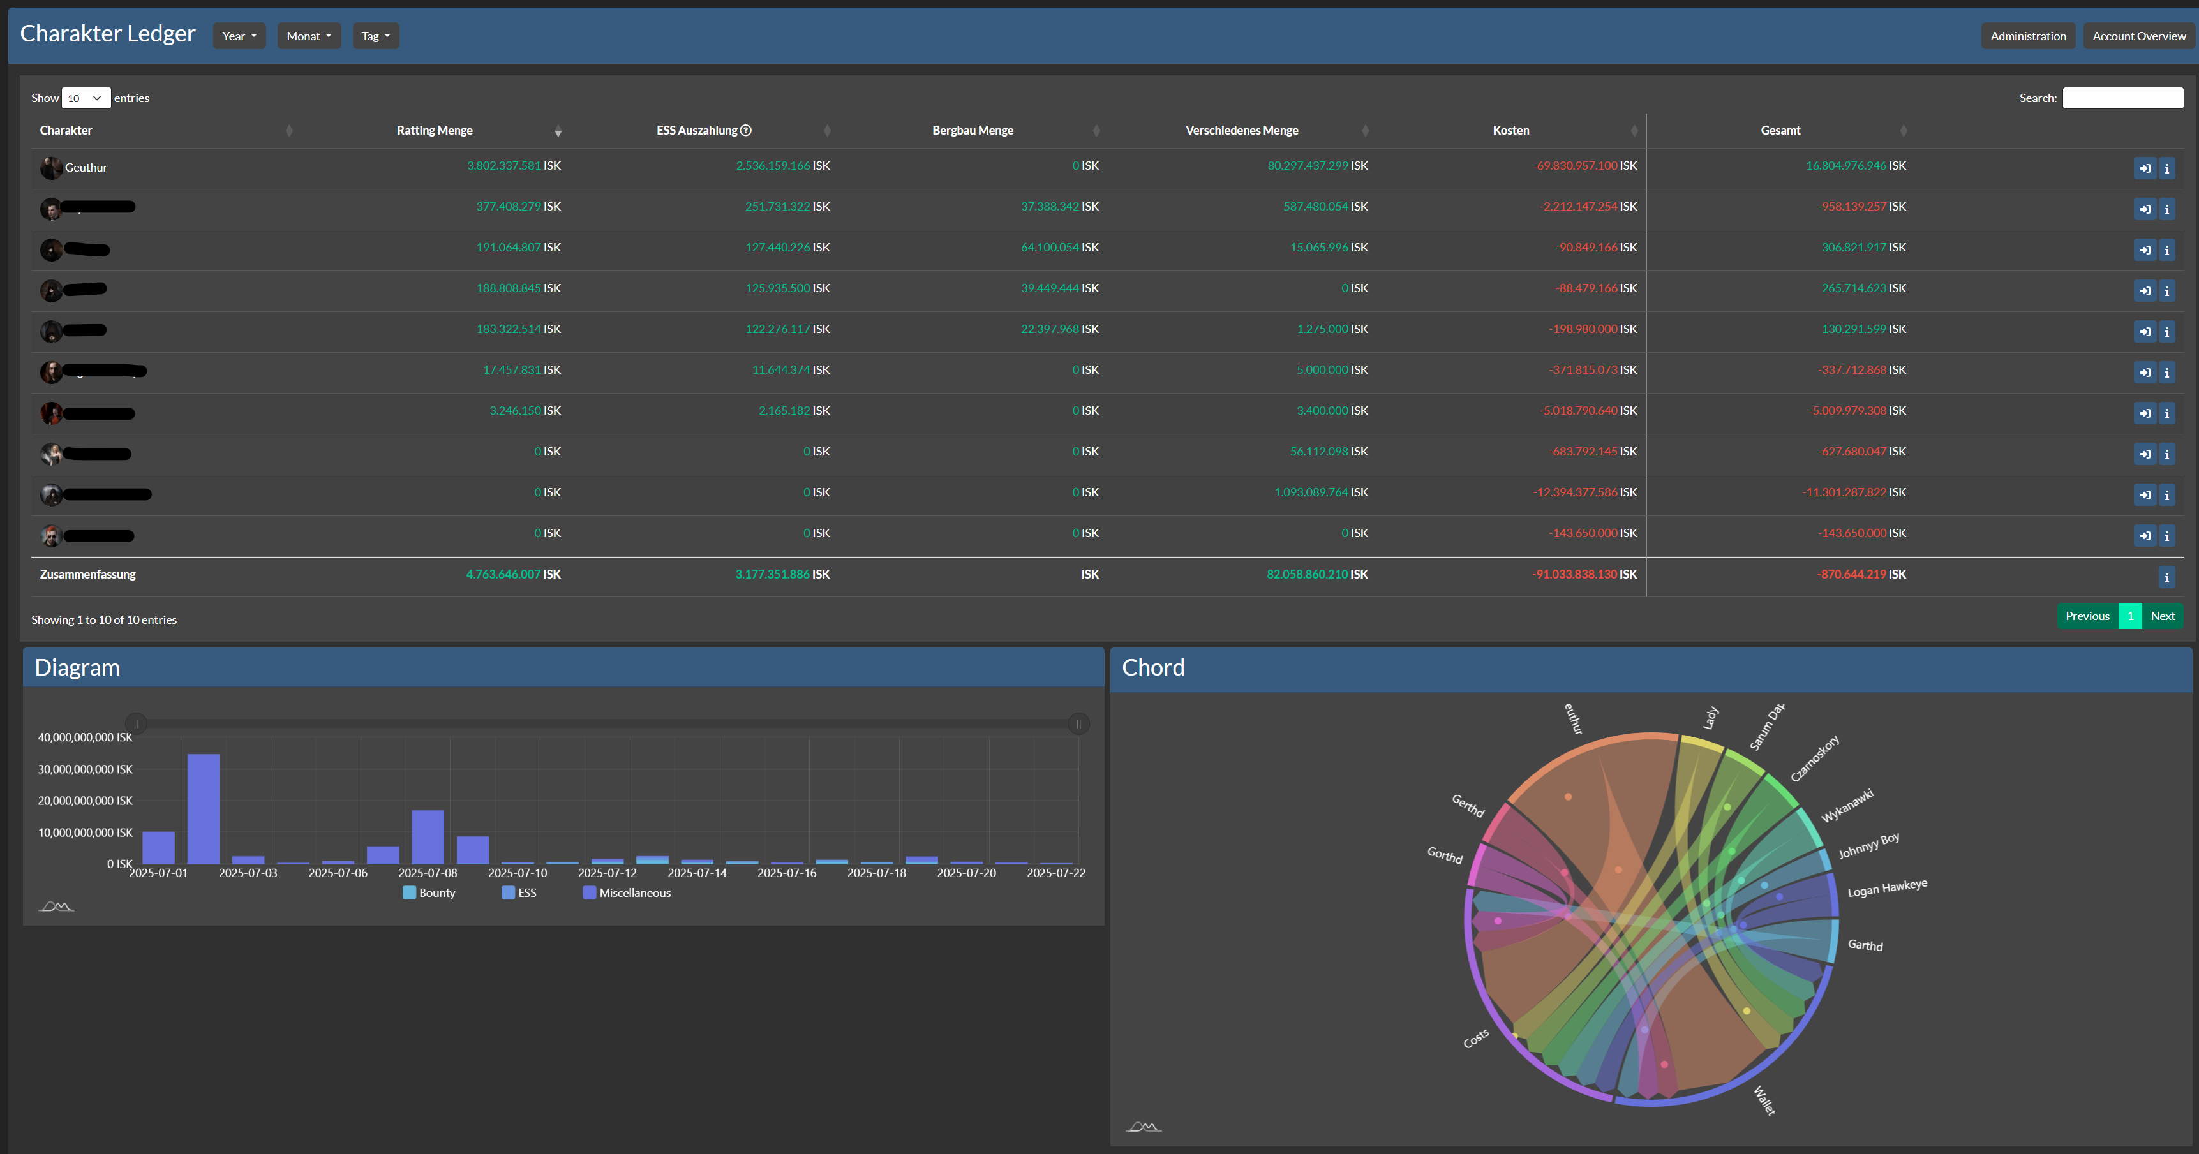Toggle Miscellaneous series in chart legend
Screen dimensions: 2199x1154
[x=627, y=893]
